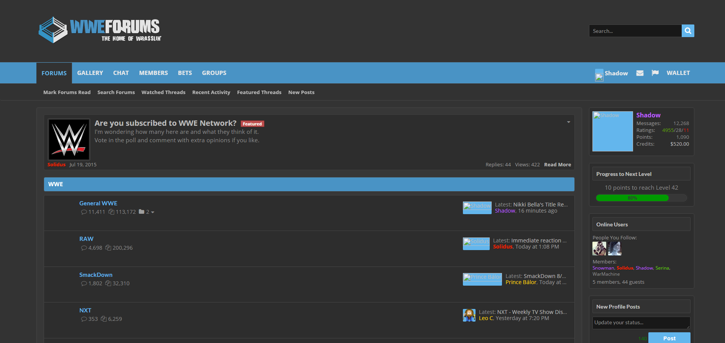725x343 pixels.
Task: Open Watched Threads submenu link
Action: [x=163, y=93]
